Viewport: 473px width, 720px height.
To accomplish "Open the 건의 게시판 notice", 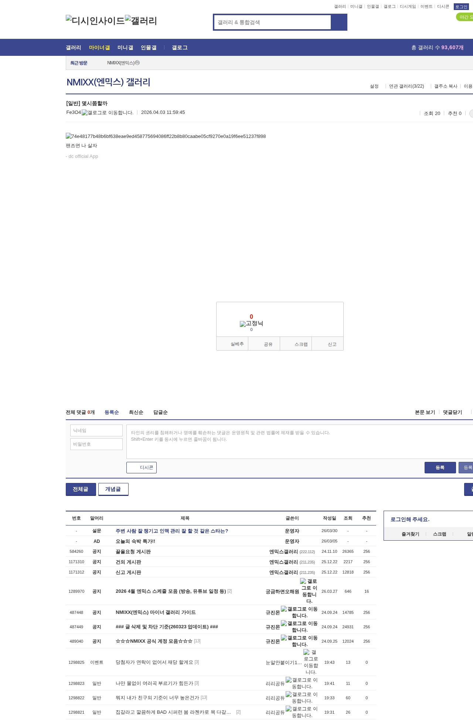I will (128, 562).
